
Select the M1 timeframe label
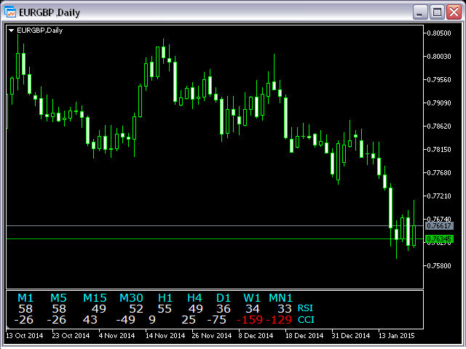pyautogui.click(x=25, y=297)
